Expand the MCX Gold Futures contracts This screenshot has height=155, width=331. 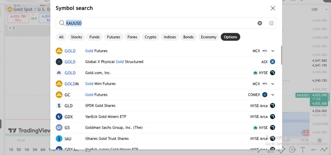273,51
